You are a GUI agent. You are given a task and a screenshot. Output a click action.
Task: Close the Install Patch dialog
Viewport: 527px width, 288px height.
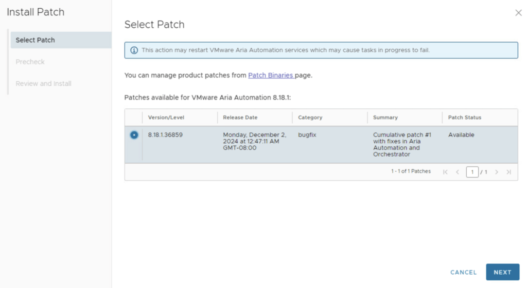pyautogui.click(x=518, y=13)
